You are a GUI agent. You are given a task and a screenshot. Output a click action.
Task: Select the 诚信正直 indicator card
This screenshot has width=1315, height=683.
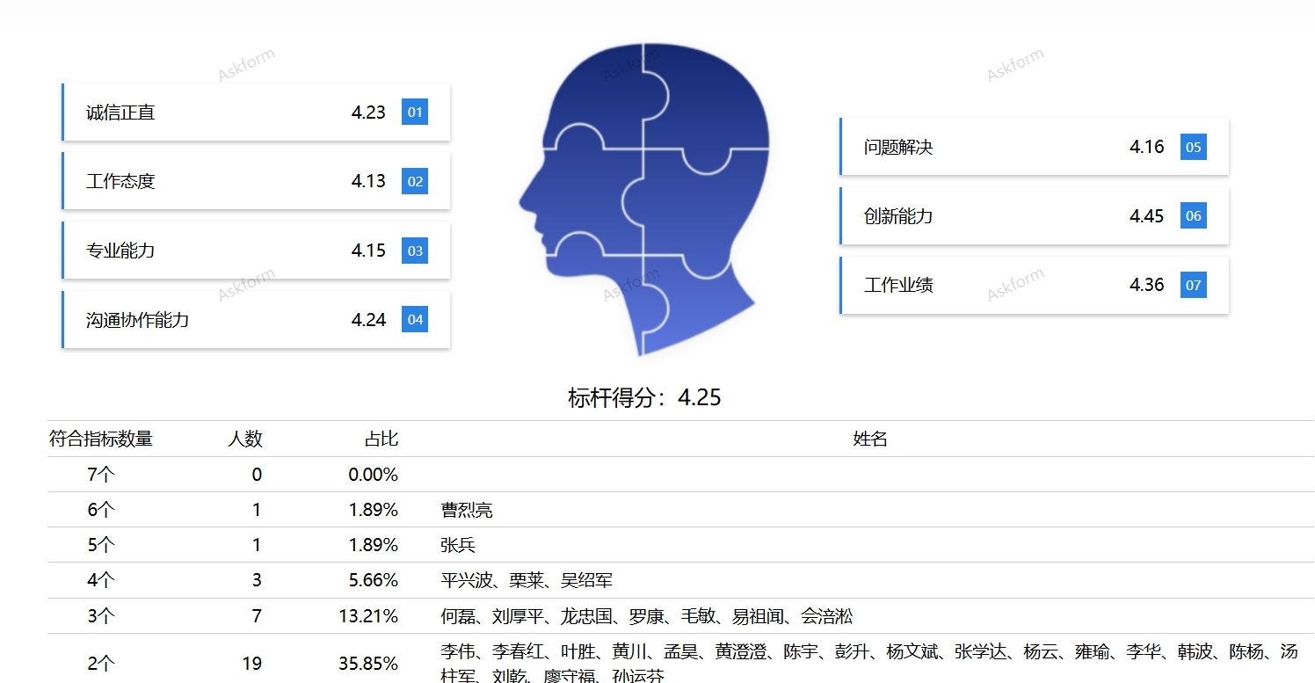pos(255,112)
